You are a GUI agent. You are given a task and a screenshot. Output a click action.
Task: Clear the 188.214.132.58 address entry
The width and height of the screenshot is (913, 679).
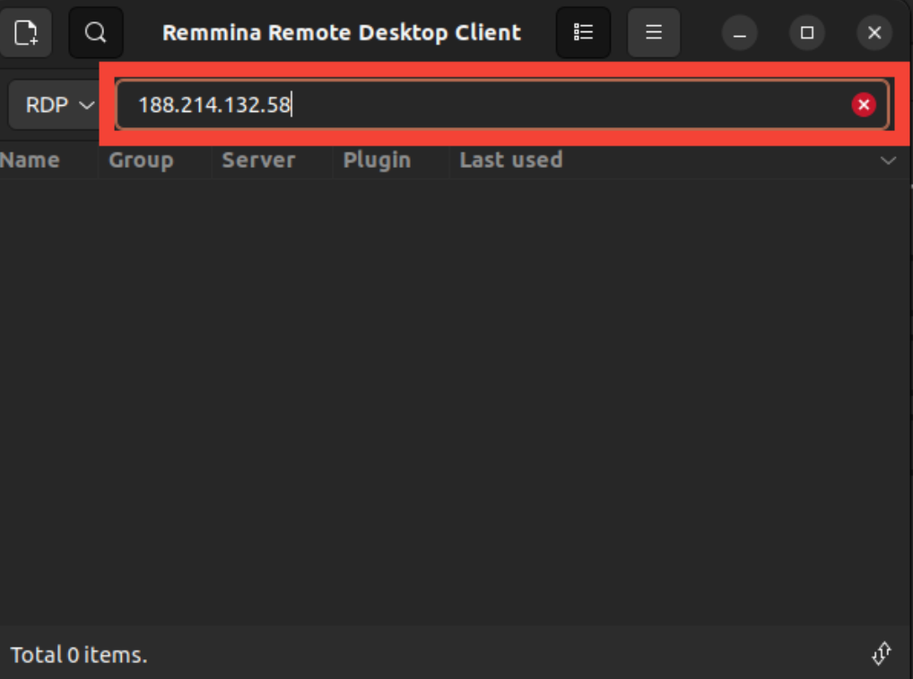(863, 105)
